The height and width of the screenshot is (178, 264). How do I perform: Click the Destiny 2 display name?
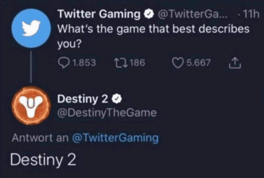[x=83, y=99]
